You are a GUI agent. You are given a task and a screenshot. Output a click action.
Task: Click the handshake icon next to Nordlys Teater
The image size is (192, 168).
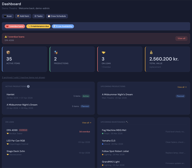point(7,133)
